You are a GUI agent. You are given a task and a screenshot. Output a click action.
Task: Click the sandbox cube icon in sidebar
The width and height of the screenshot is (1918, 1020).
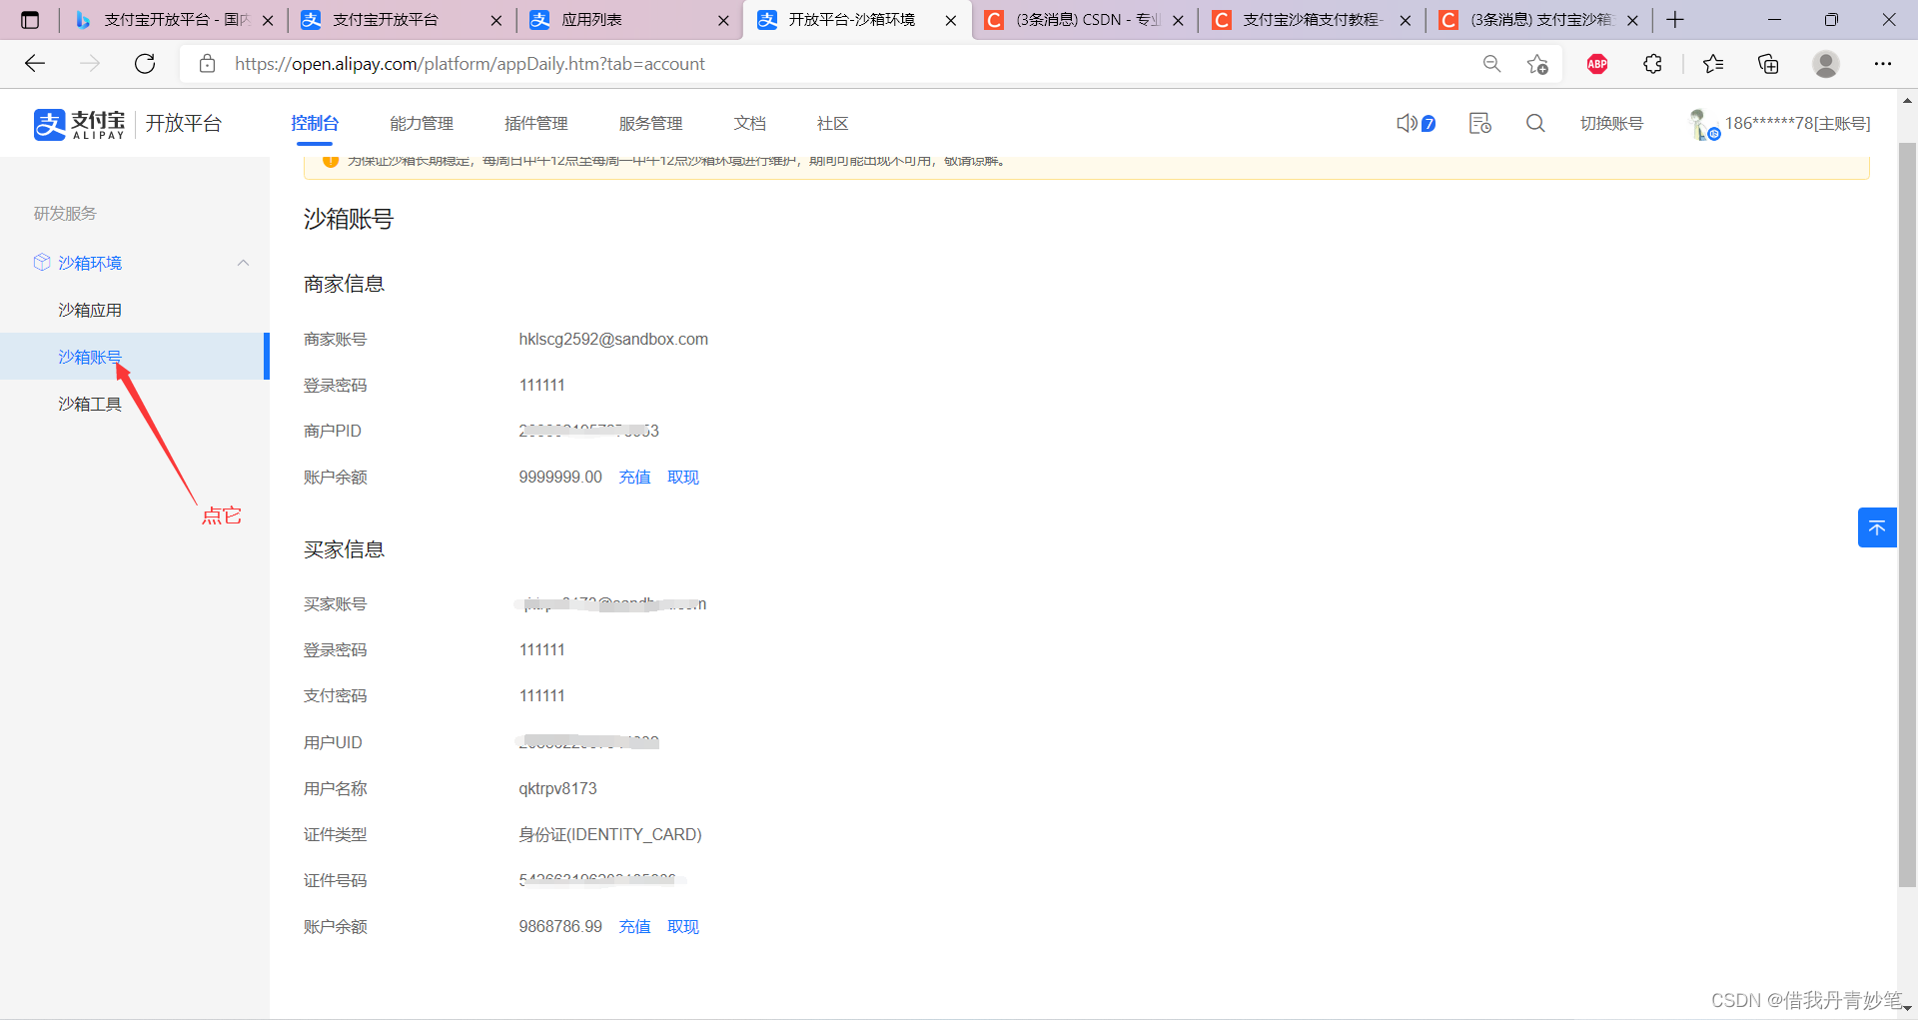click(42, 262)
